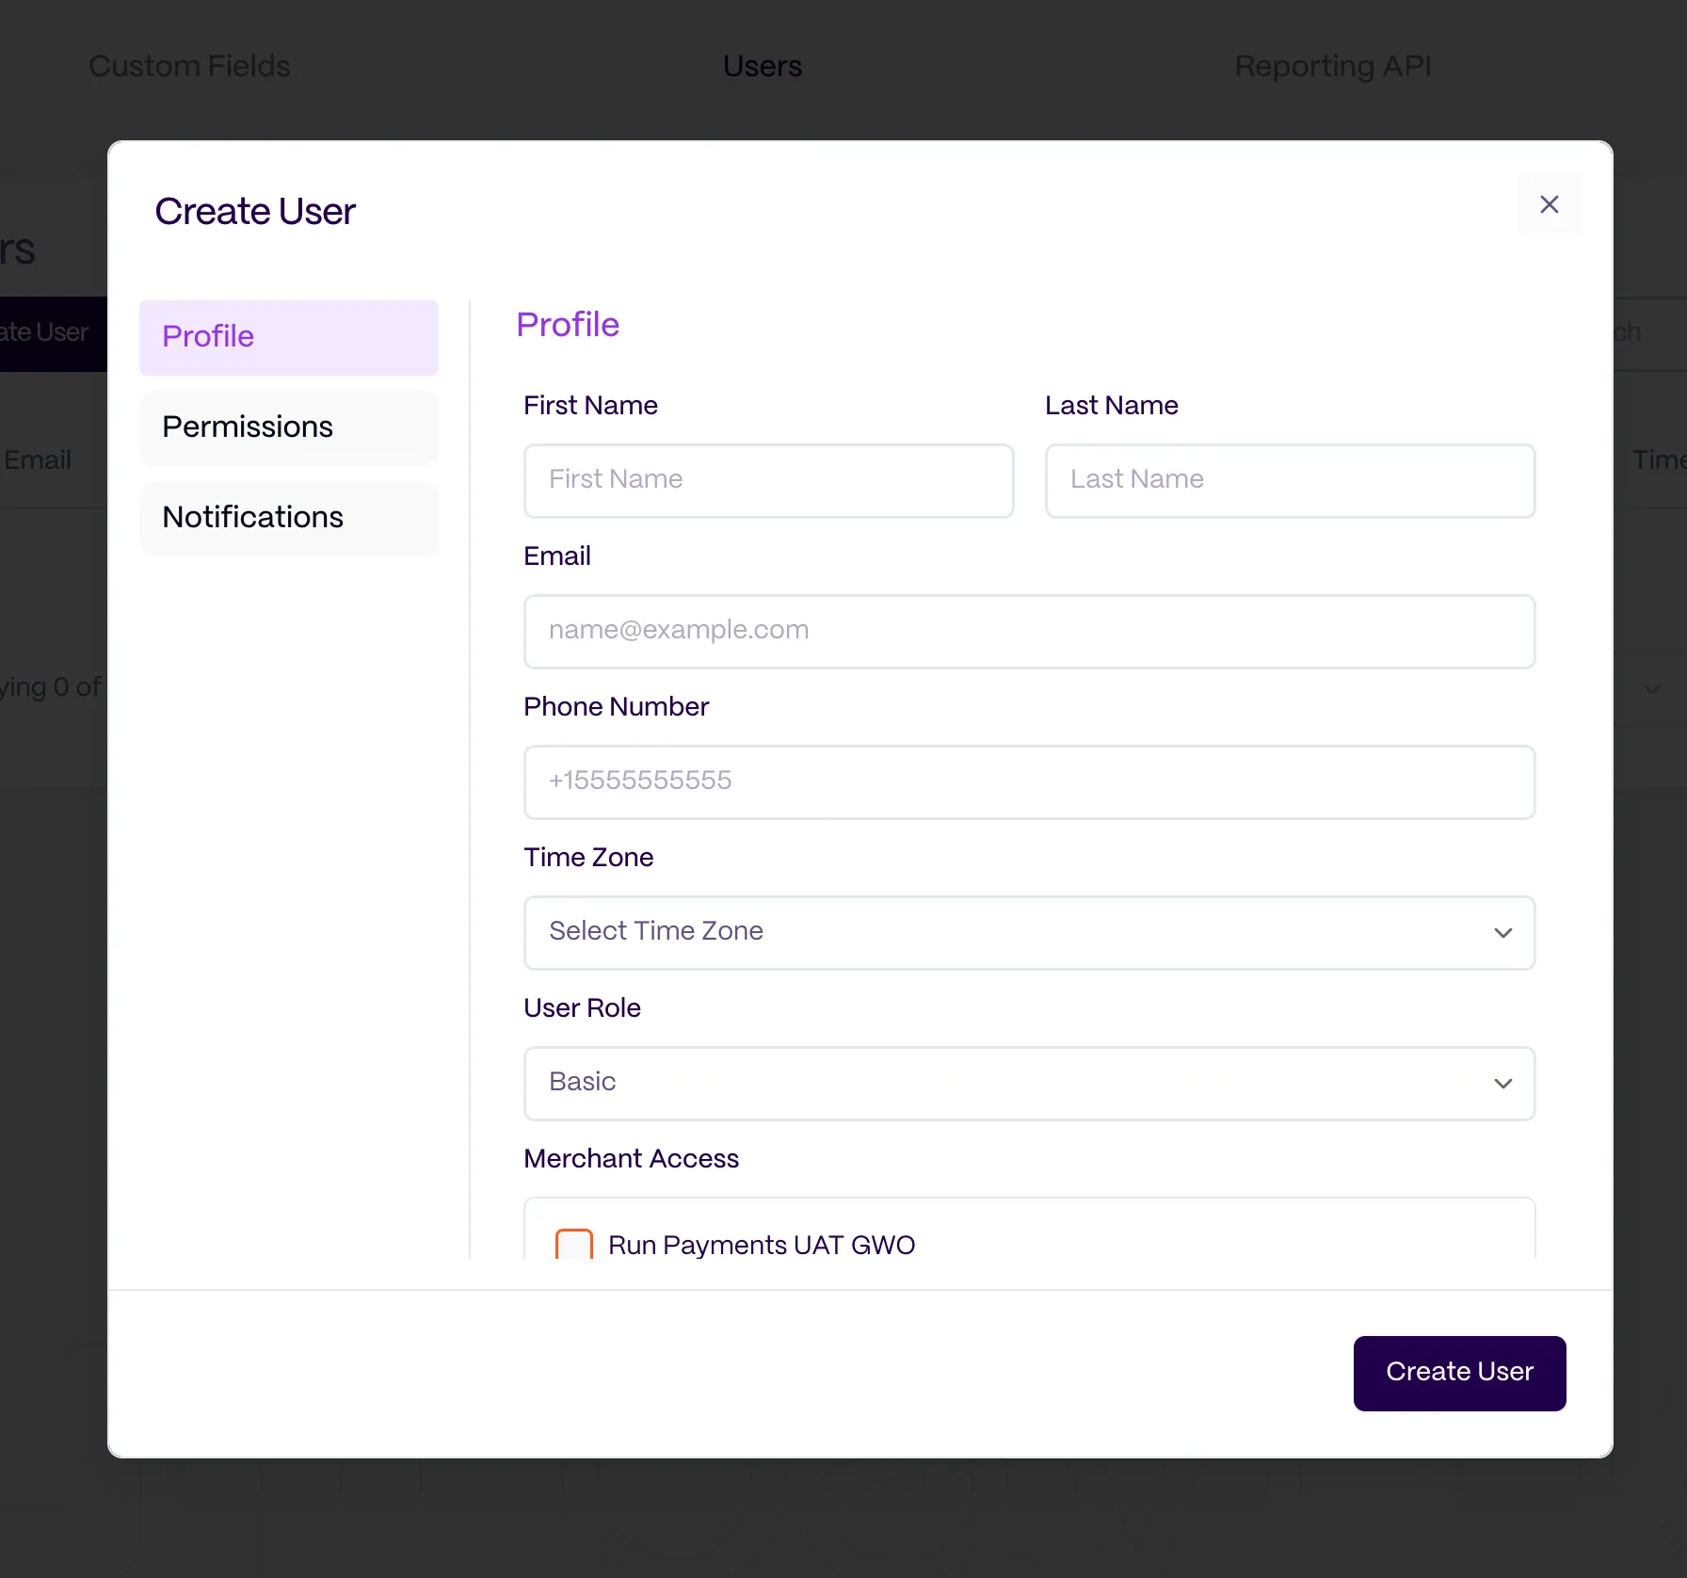Click the Phone Number field
The image size is (1687, 1578).
point(1028,781)
